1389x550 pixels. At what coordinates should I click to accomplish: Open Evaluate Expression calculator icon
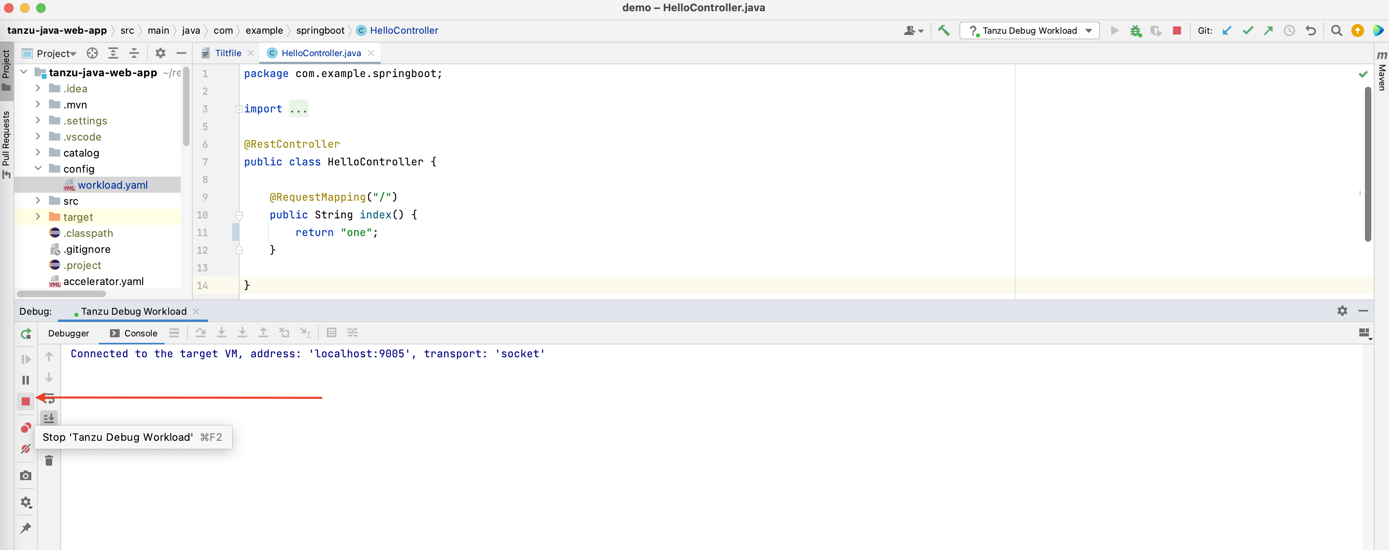pyautogui.click(x=332, y=333)
